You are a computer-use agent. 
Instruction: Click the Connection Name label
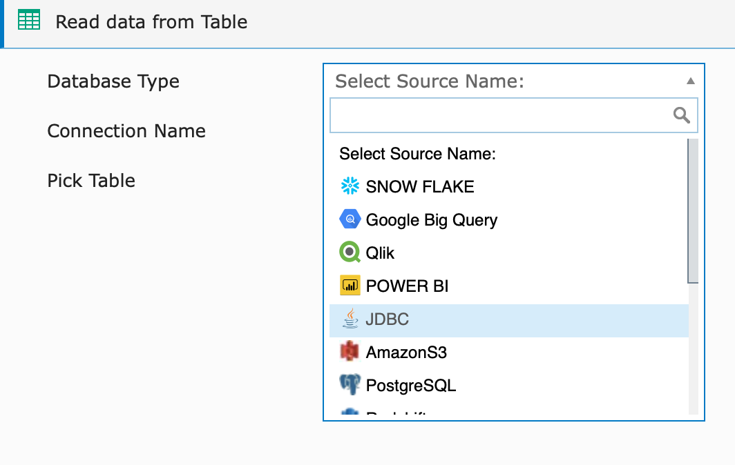[x=126, y=130]
